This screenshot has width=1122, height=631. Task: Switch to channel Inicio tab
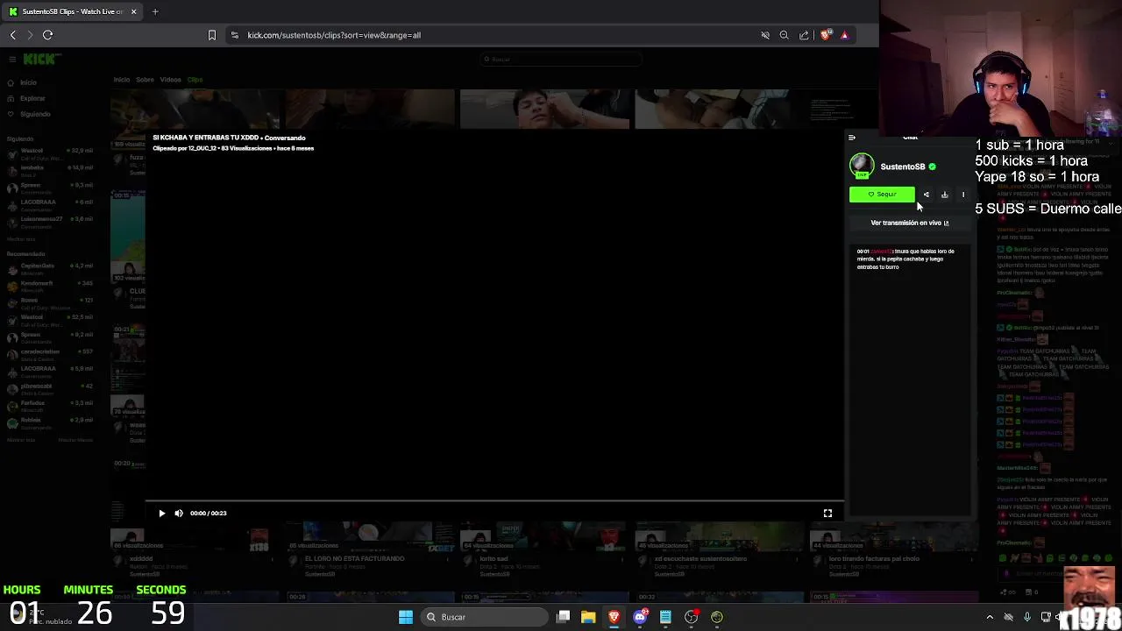[121, 80]
